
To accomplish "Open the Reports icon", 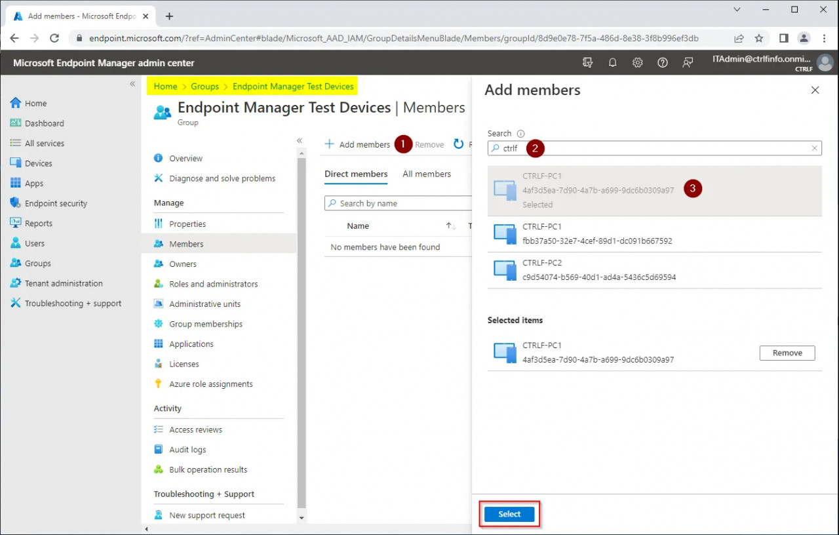I will tap(16, 223).
